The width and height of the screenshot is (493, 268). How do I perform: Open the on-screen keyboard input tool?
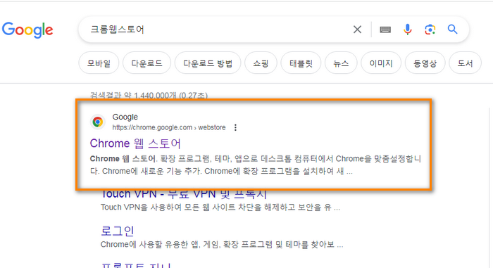385,30
